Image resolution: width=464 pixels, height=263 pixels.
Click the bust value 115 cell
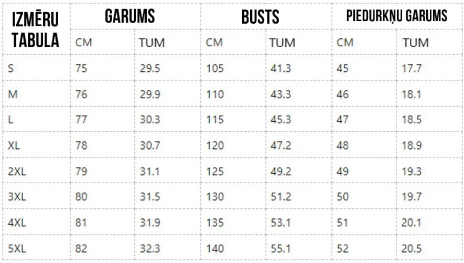coord(214,120)
